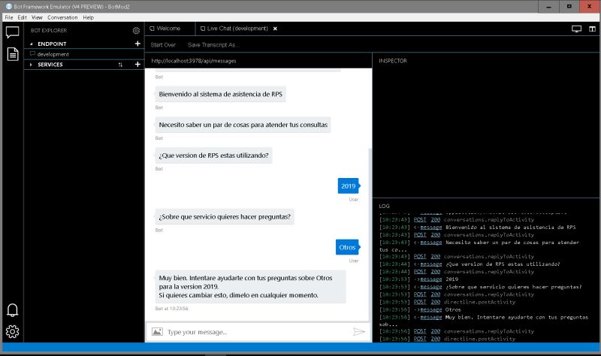Open log message link for 2019
The image size is (601, 356).
tap(430, 279)
